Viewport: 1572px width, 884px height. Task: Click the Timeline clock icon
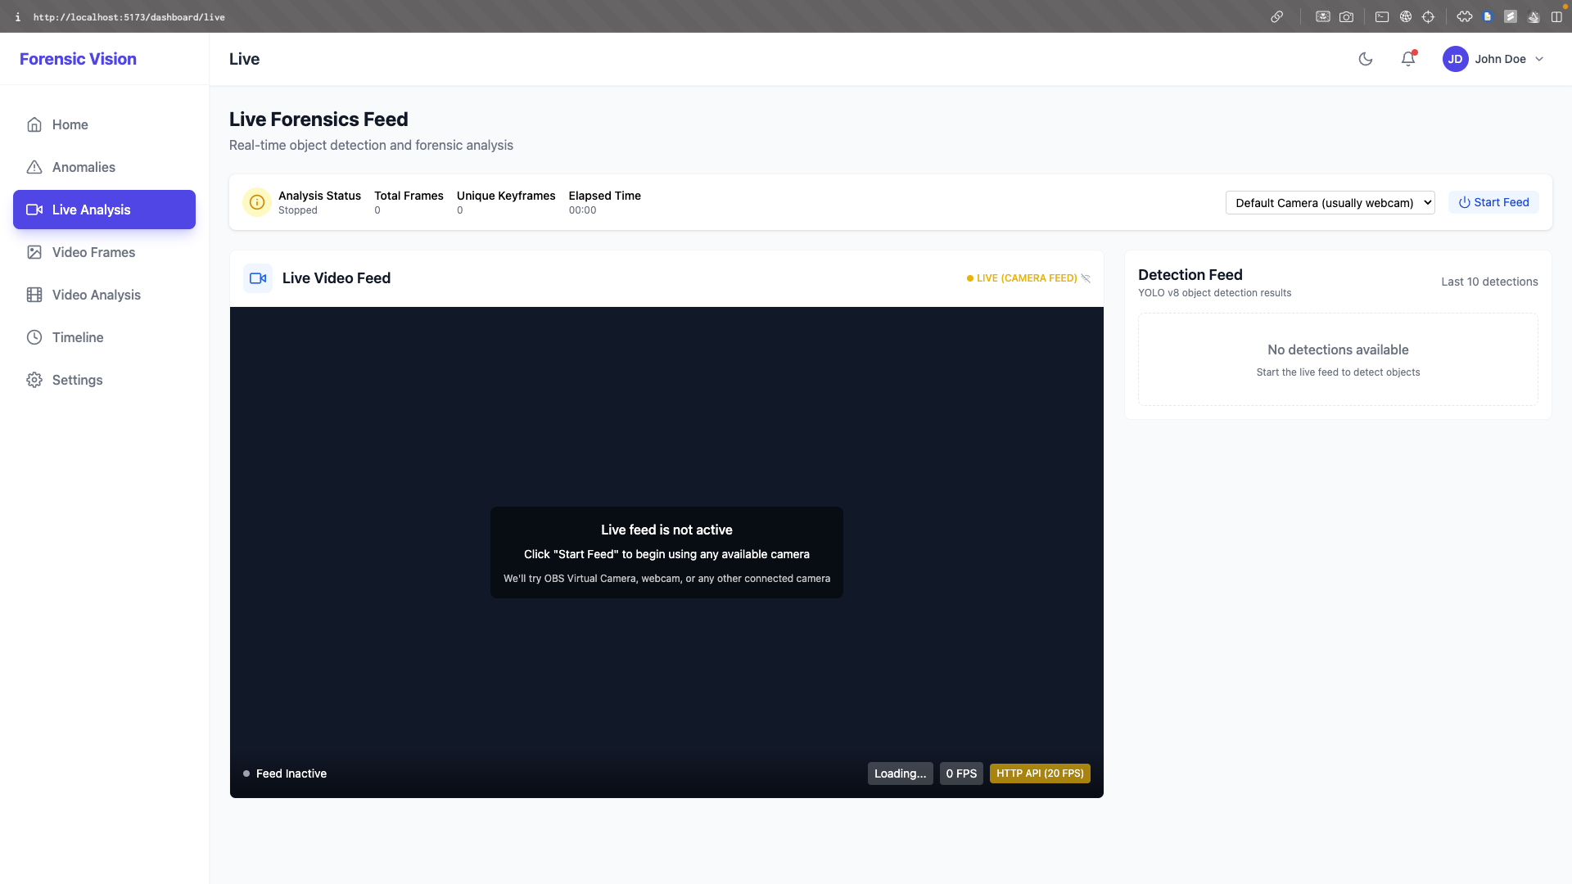coord(34,337)
